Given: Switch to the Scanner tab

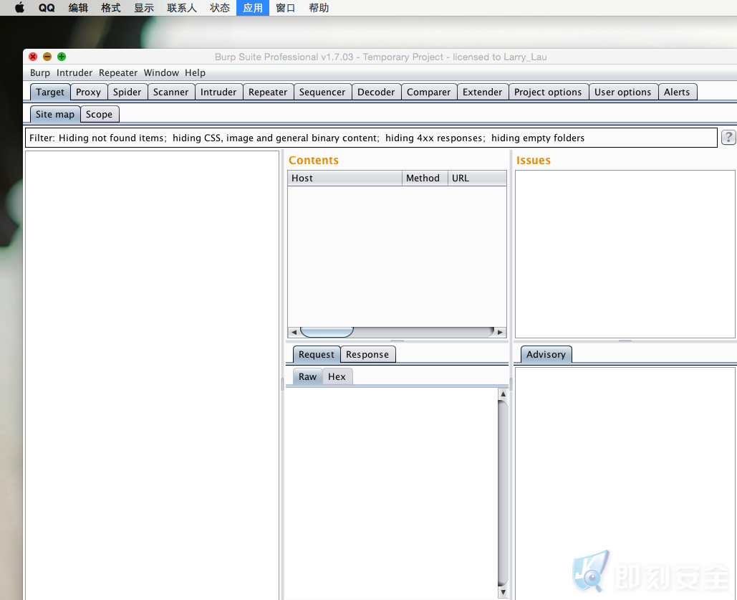Looking at the screenshot, I should [x=170, y=92].
